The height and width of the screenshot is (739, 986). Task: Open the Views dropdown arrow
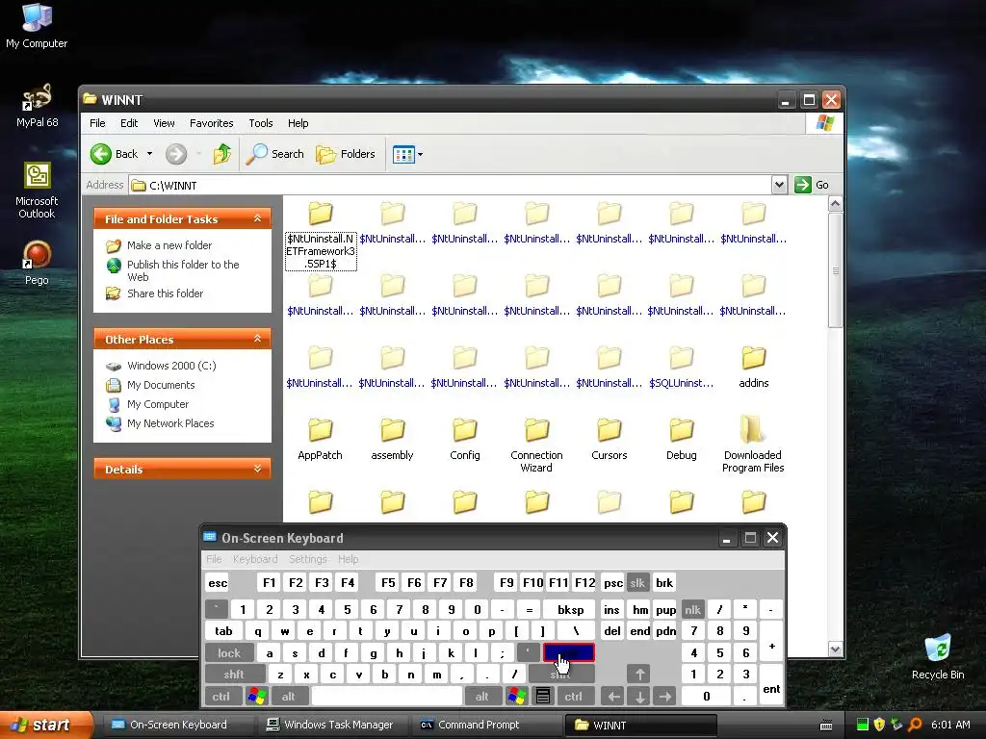click(420, 154)
